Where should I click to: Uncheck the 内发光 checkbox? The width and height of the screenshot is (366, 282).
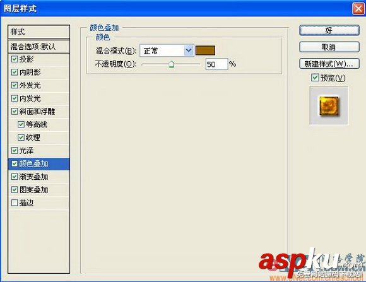click(x=15, y=98)
